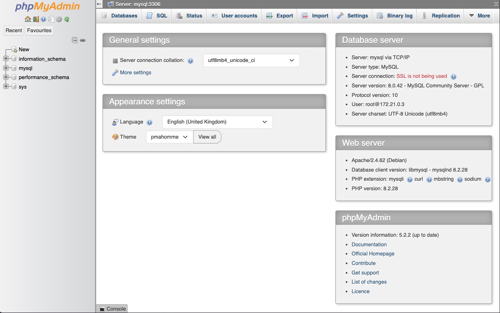Open the Language dropdown menu
The width and height of the screenshot is (500, 313).
coord(217,122)
